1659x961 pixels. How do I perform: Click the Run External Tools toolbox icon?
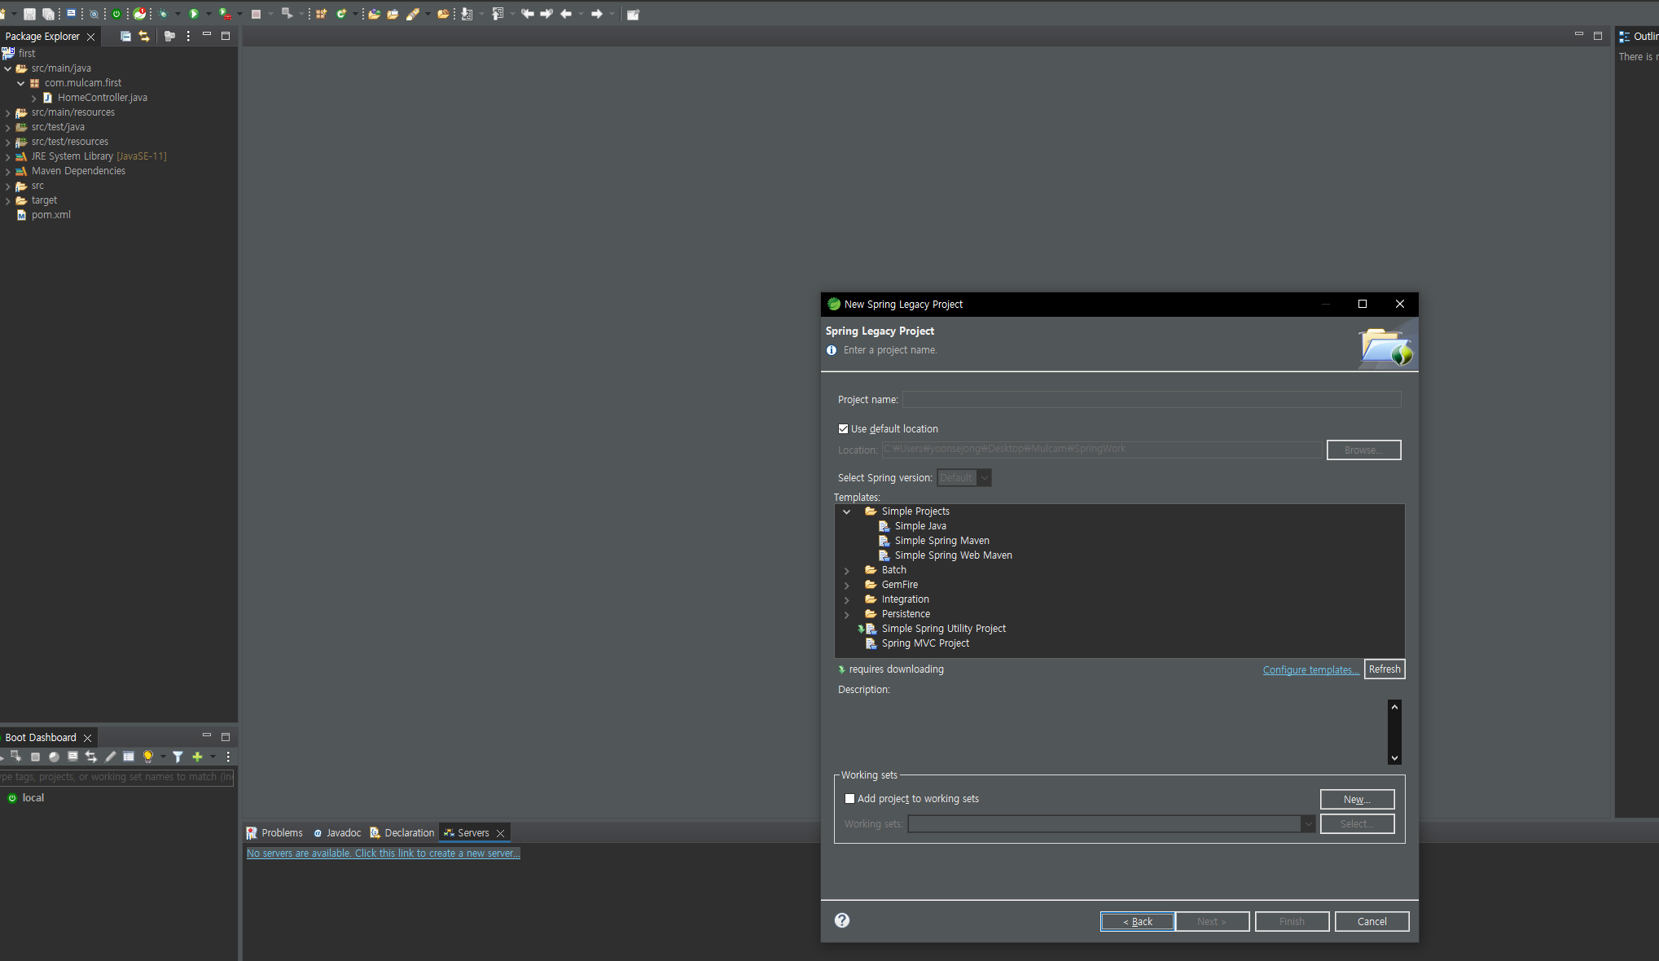(x=225, y=14)
